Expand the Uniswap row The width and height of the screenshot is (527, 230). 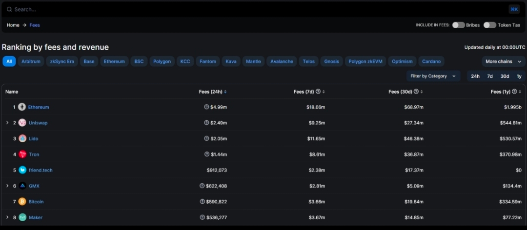(x=7, y=123)
